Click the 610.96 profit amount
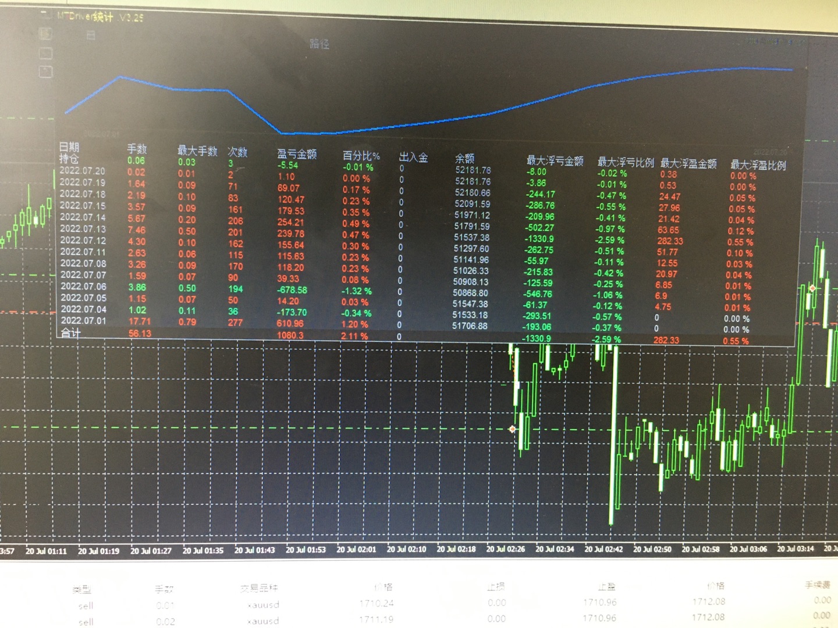The width and height of the screenshot is (838, 628). click(290, 323)
